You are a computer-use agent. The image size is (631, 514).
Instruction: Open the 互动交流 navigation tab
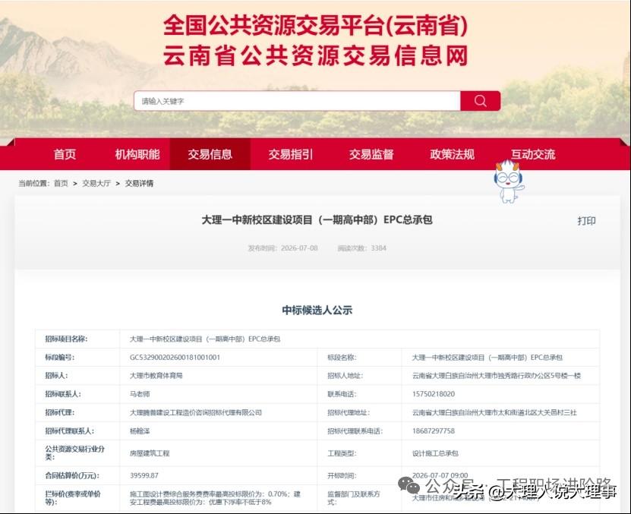tap(533, 154)
